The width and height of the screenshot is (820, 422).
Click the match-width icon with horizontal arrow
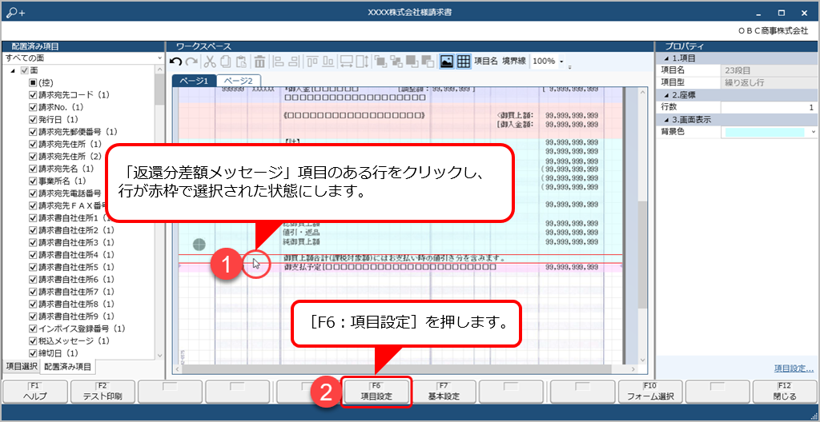(x=346, y=62)
